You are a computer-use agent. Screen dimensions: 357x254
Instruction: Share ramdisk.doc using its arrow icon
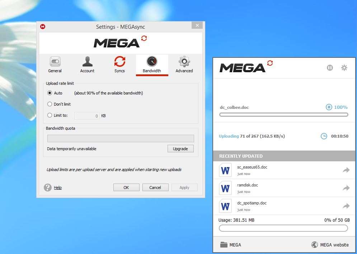(x=346, y=188)
